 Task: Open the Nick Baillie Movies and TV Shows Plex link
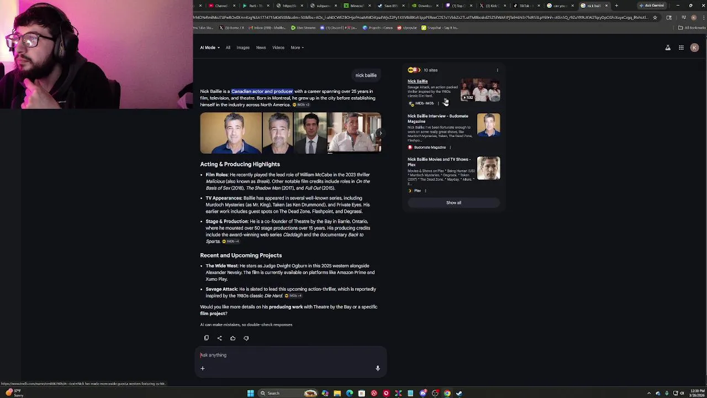pos(439,161)
